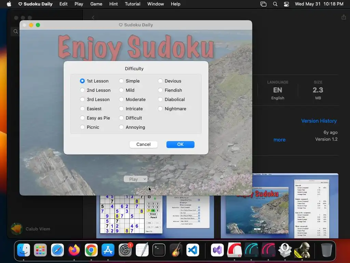
Task: Select Easiest difficulty option
Action: point(82,109)
